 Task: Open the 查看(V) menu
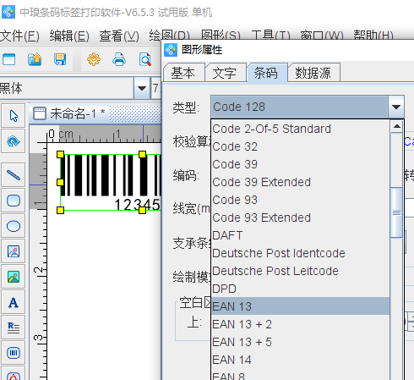(119, 36)
